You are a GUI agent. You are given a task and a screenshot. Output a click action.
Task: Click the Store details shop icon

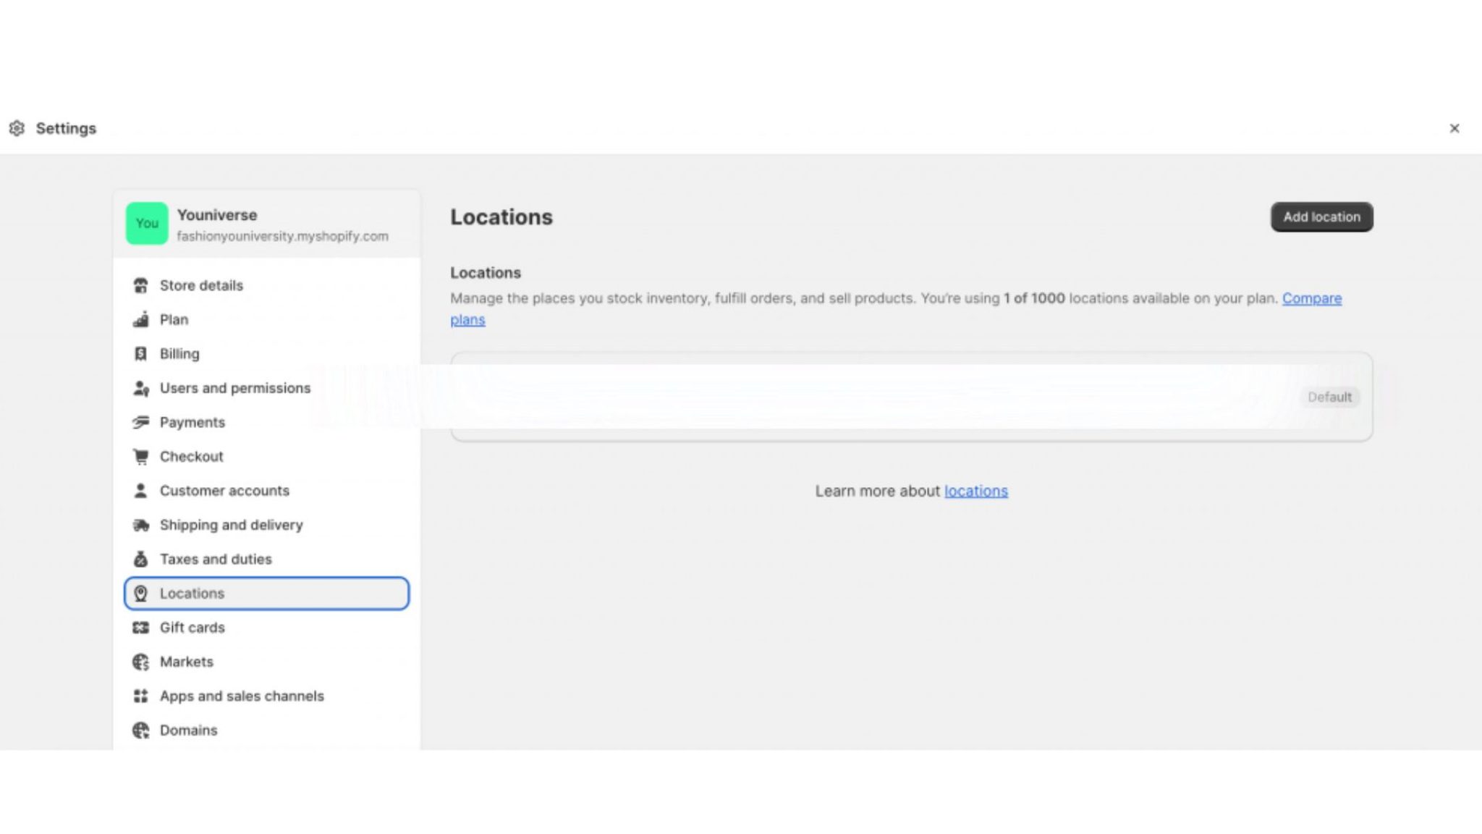pyautogui.click(x=140, y=285)
